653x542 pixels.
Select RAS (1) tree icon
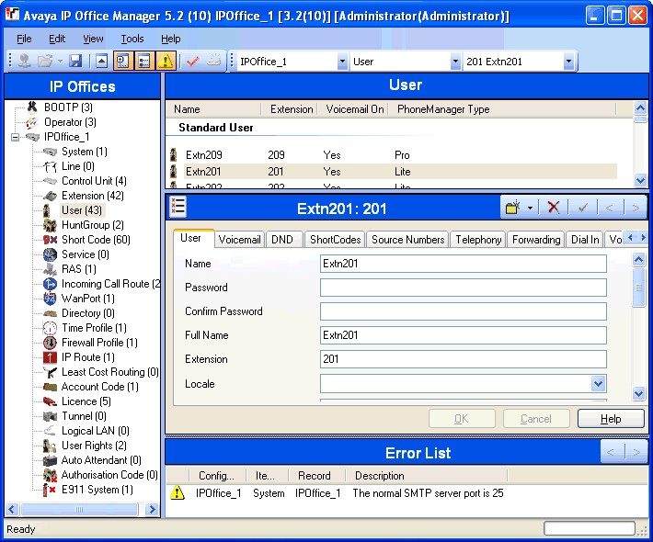(x=50, y=269)
